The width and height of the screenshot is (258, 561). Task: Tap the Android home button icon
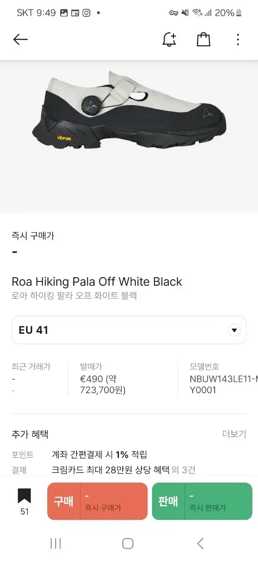[x=128, y=543]
